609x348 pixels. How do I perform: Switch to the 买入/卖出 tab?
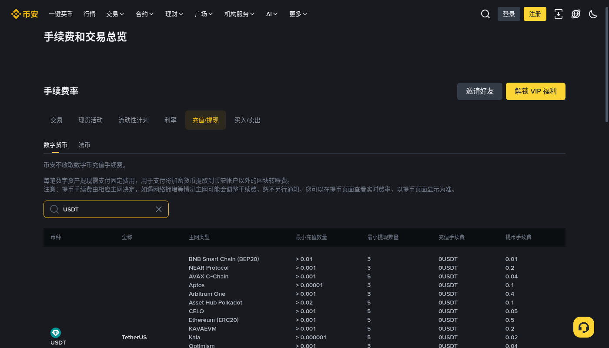tap(248, 120)
